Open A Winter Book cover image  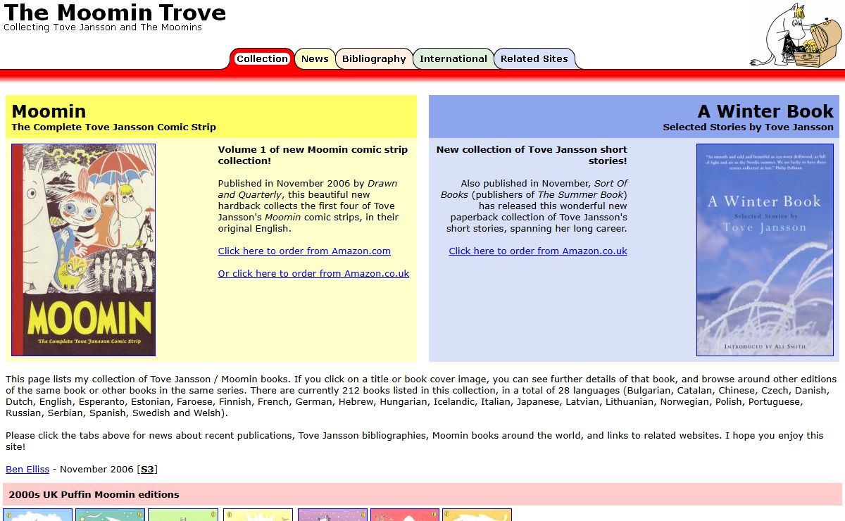(x=765, y=250)
